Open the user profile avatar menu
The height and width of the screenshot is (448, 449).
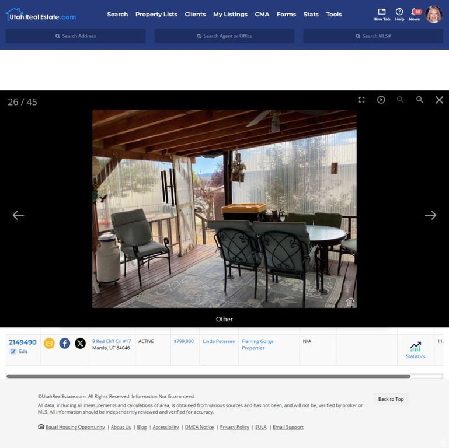click(434, 14)
